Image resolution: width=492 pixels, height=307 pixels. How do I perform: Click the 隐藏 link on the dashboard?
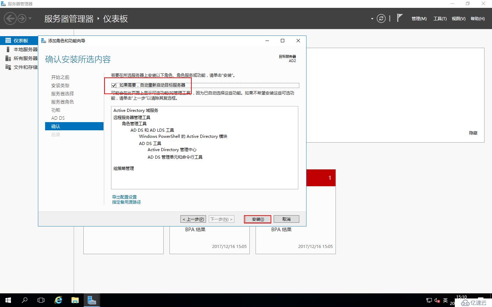click(473, 133)
